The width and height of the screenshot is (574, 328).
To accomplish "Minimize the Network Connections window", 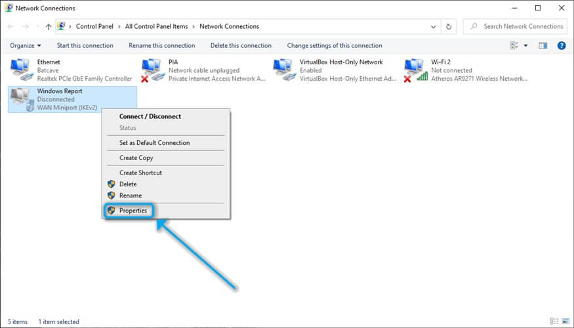I will pos(514,8).
